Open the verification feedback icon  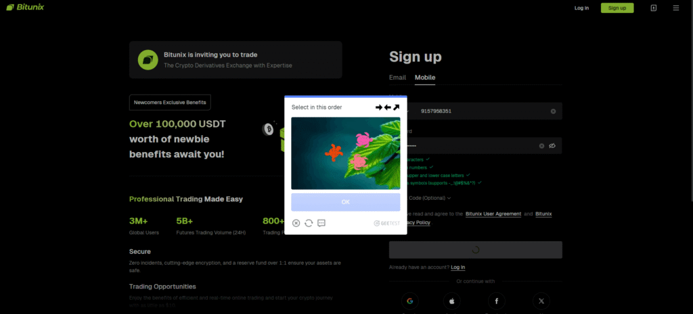click(321, 223)
